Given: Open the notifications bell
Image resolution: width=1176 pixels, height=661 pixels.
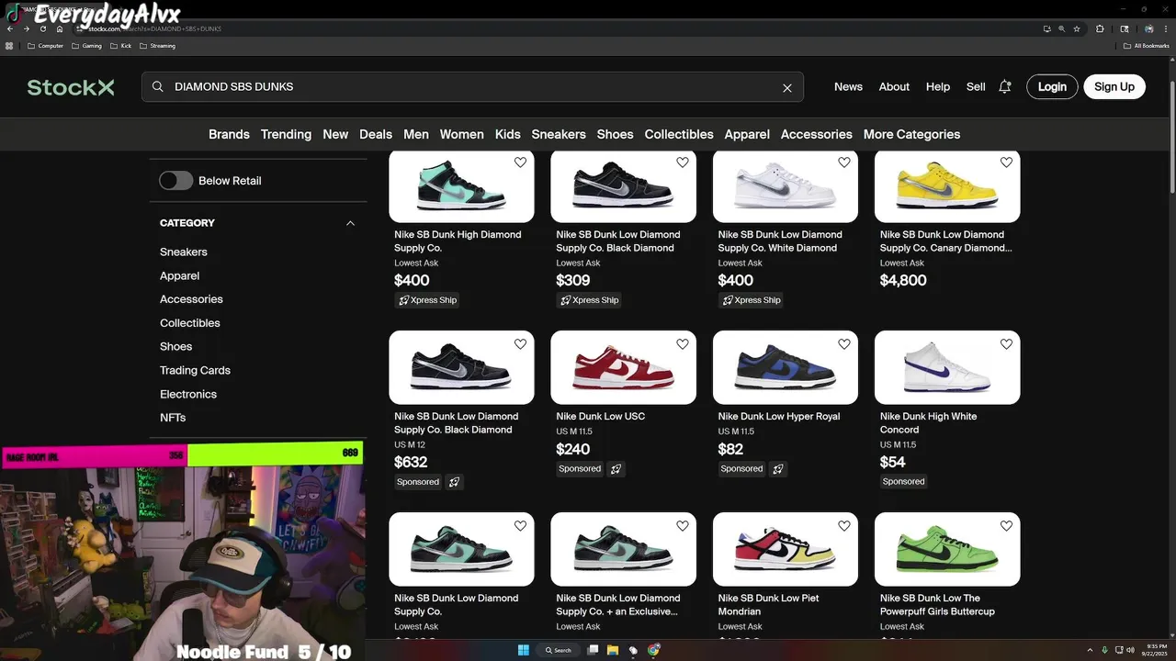Looking at the screenshot, I should (x=1005, y=87).
